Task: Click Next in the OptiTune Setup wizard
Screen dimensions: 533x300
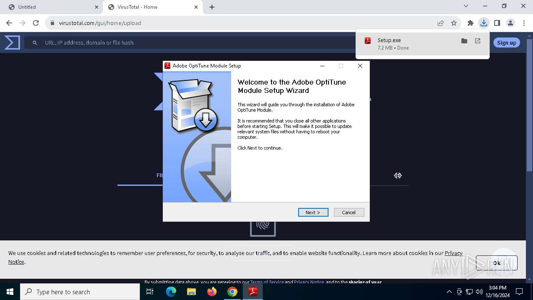Action: [x=313, y=212]
